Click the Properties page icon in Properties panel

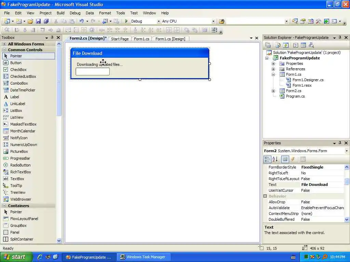303,159
